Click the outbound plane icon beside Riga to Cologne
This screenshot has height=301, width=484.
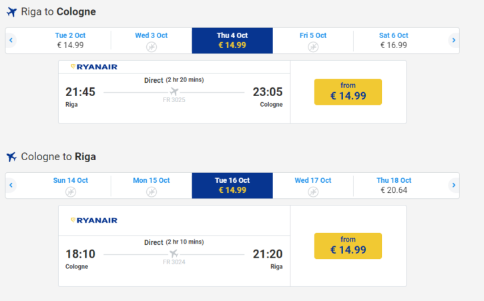coord(12,12)
